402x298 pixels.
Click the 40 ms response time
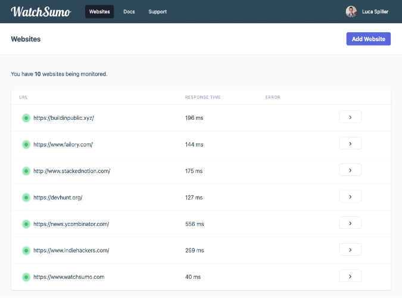(193, 277)
